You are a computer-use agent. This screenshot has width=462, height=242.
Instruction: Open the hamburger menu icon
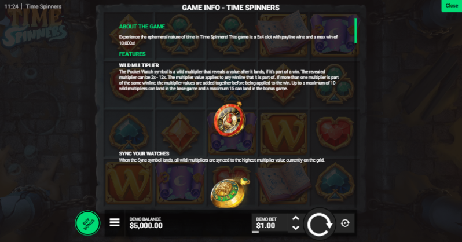115,222
